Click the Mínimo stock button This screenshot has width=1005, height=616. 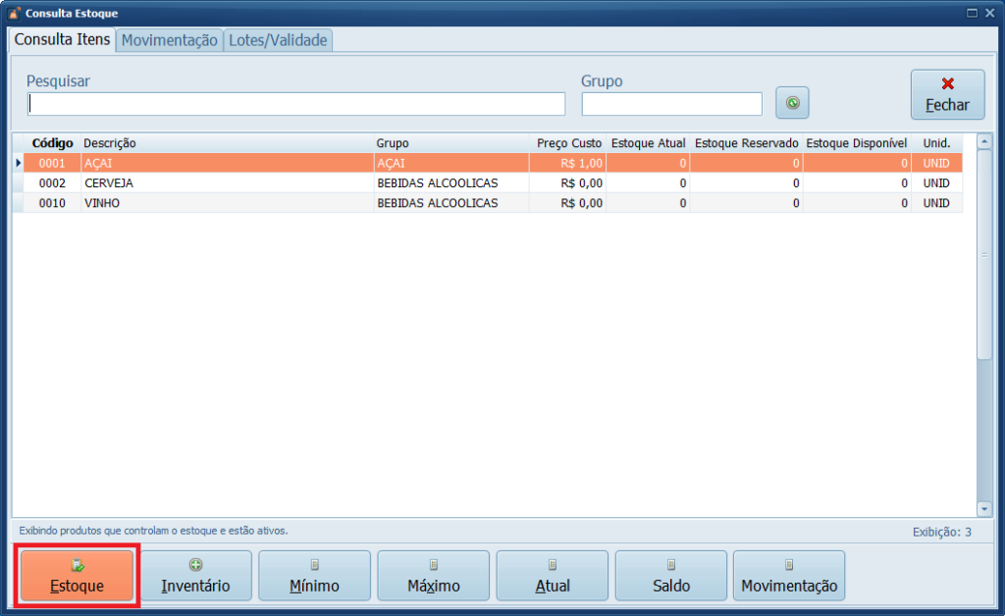(314, 576)
